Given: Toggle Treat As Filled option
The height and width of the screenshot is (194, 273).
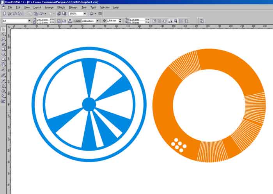Looking at the screenshot, I should [175, 21].
